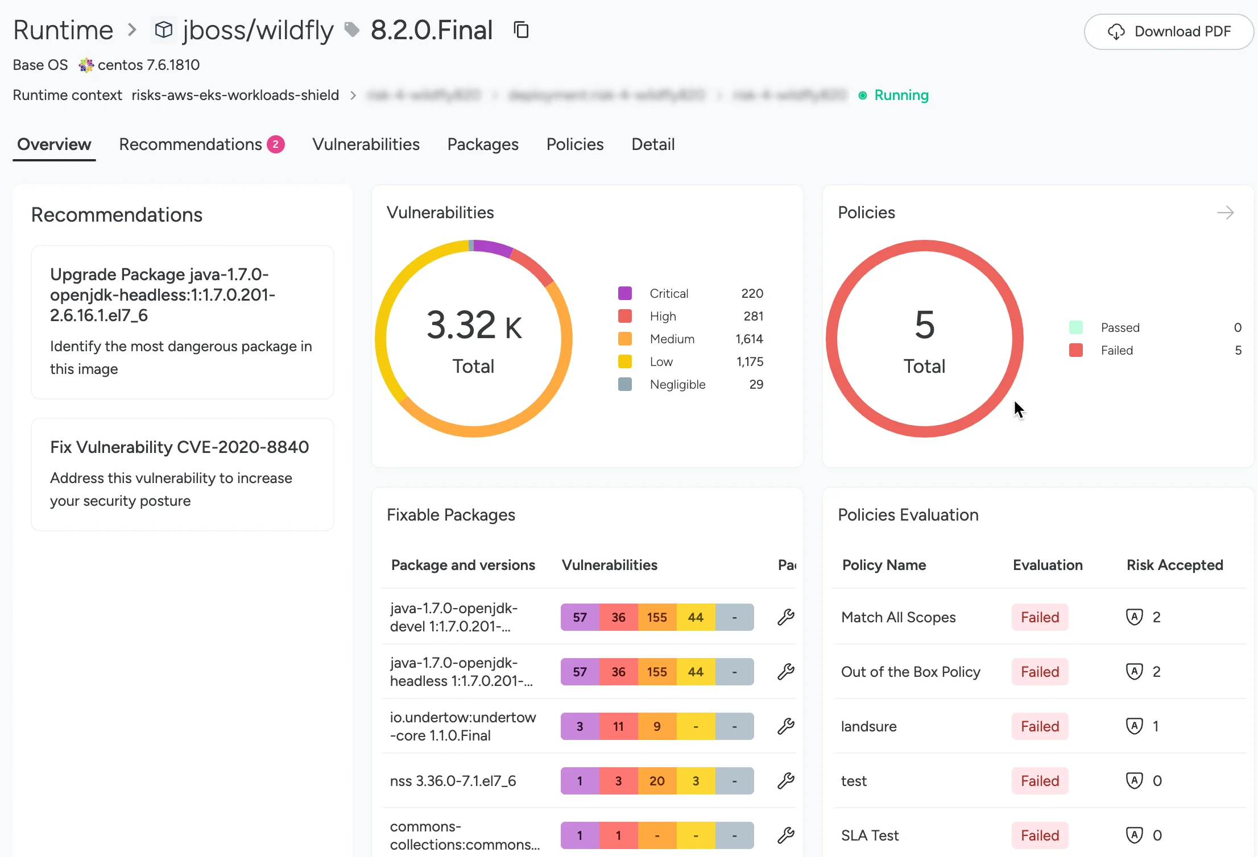1258x857 pixels.
Task: Open the fix wrench for nss 3.36.0-7.1.el7_6
Action: coord(787,780)
